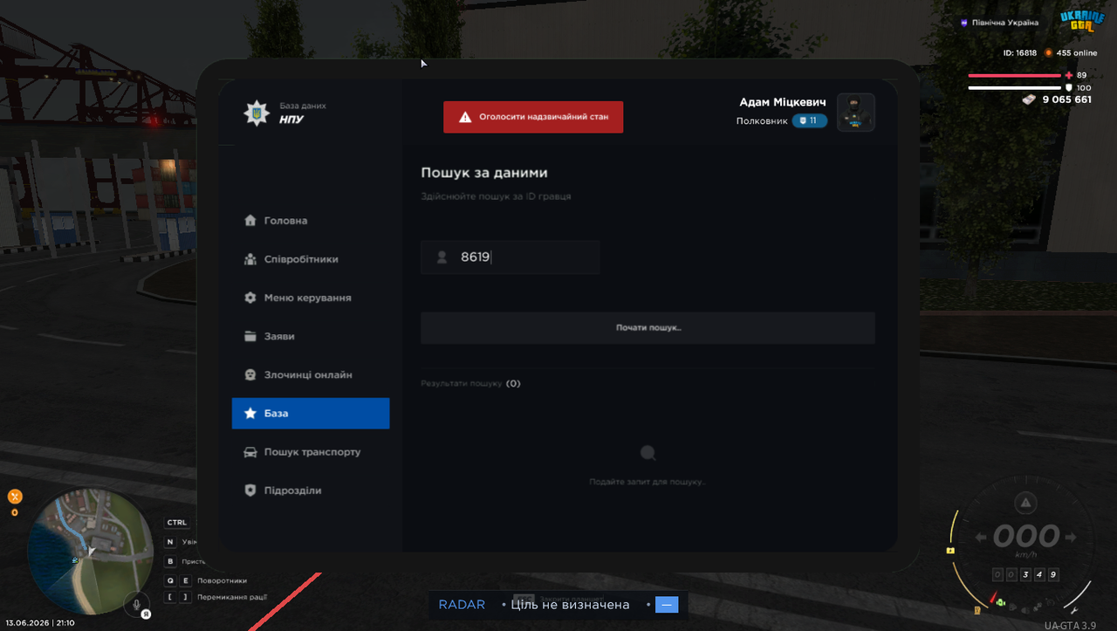Click the car icon beside Пошук транспорту
The image size is (1117, 631).
click(250, 452)
